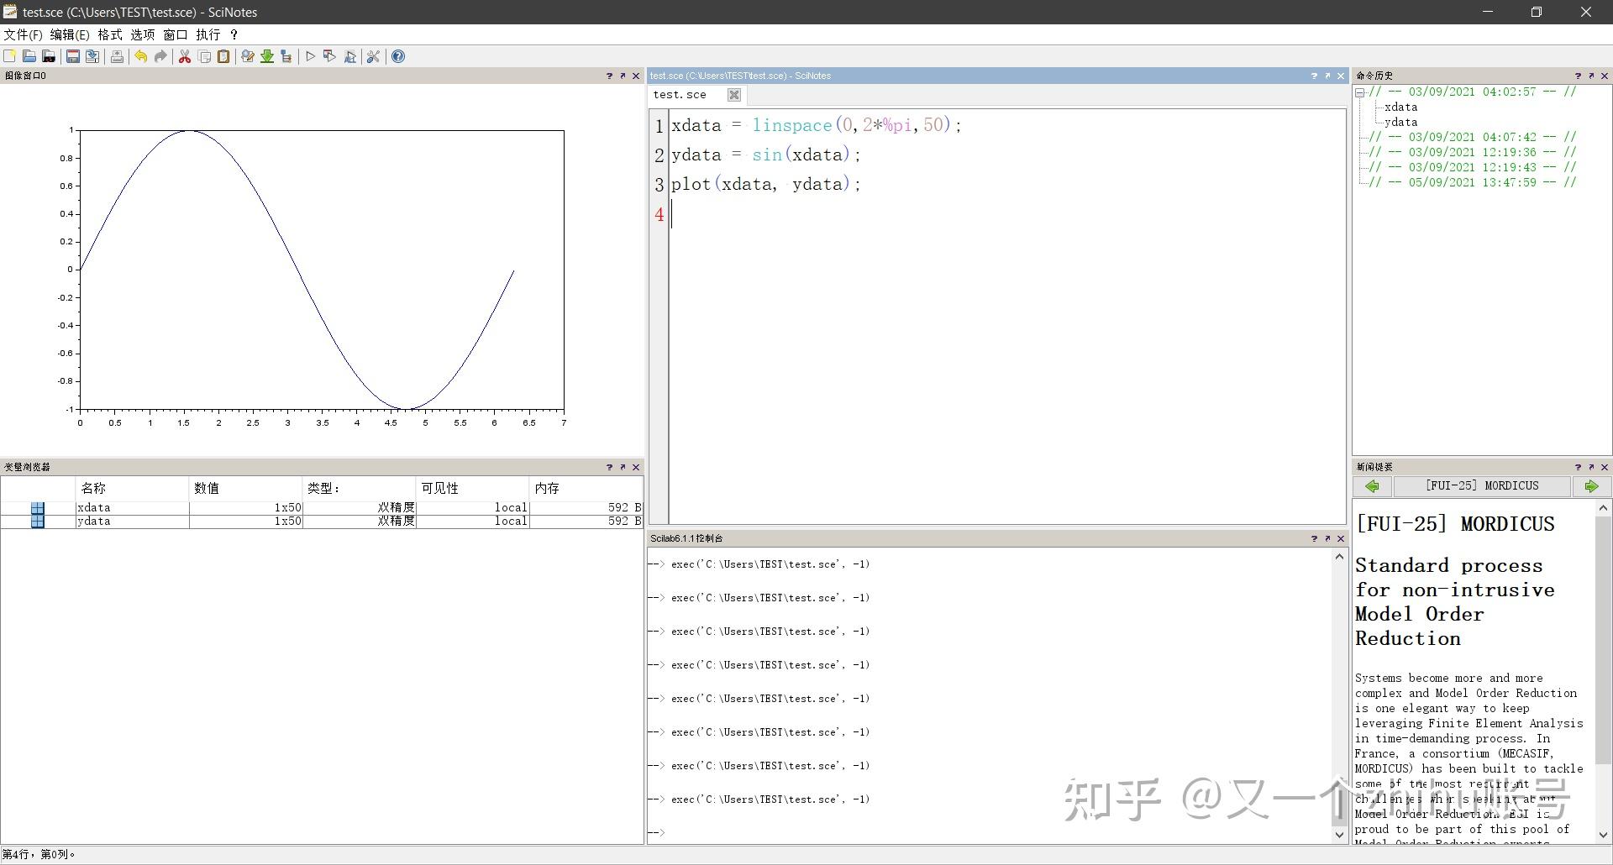Click the grey Redo arrow icon
This screenshot has width=1613, height=865.
(160, 56)
